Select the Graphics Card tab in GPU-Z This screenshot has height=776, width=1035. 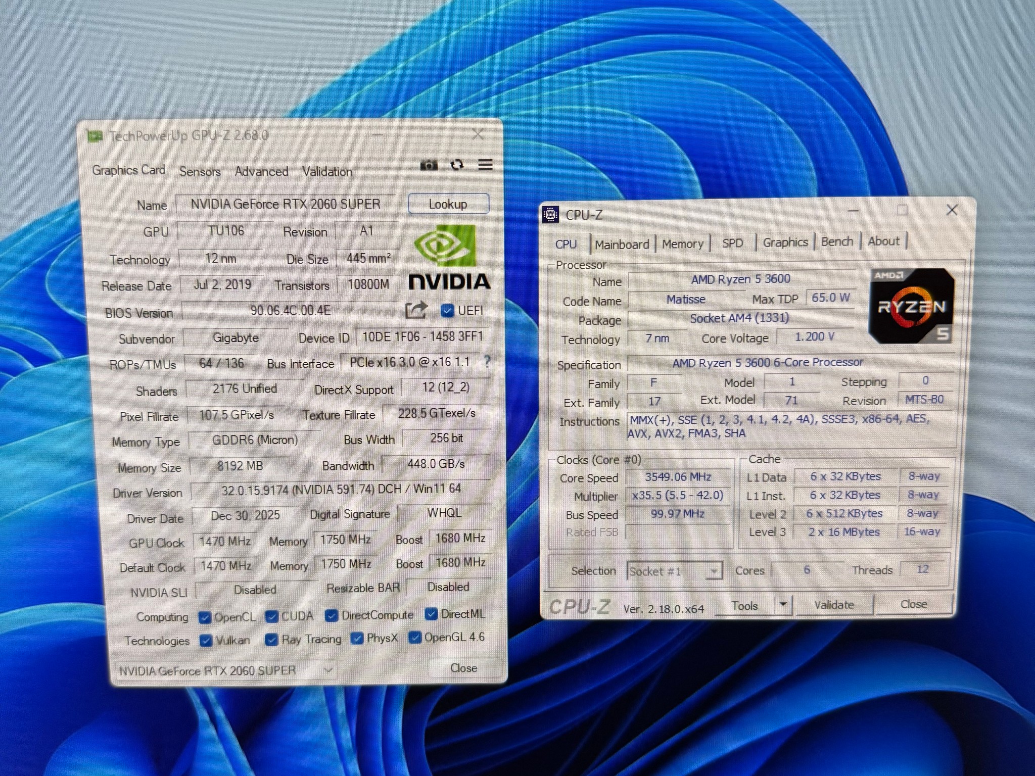pos(128,170)
